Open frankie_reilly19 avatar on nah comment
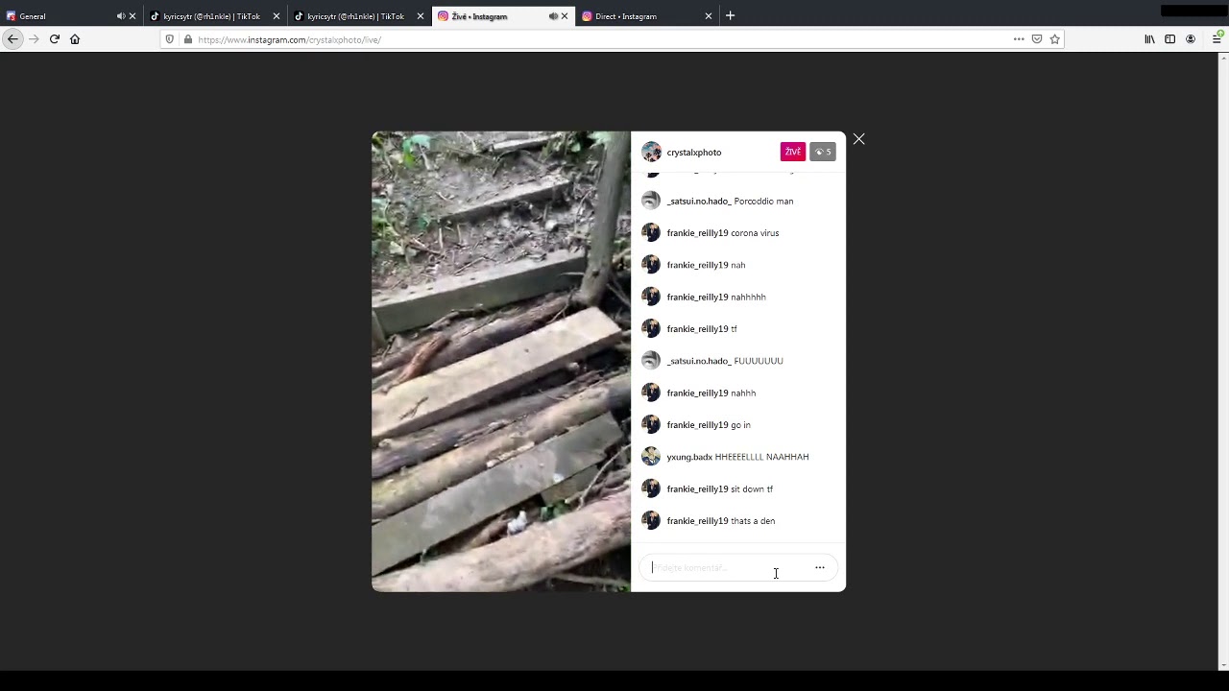This screenshot has width=1229, height=691. point(651,265)
